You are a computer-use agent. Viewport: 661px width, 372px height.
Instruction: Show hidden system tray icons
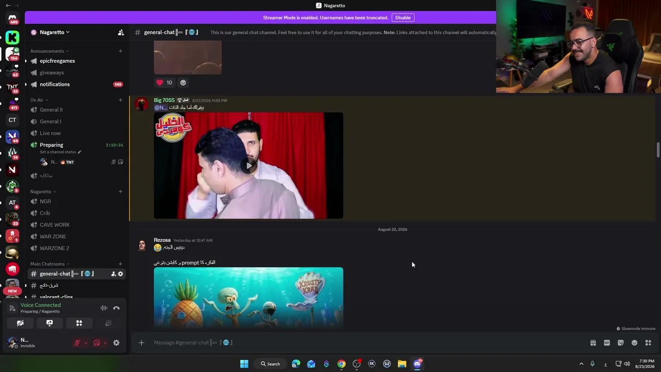(x=581, y=364)
